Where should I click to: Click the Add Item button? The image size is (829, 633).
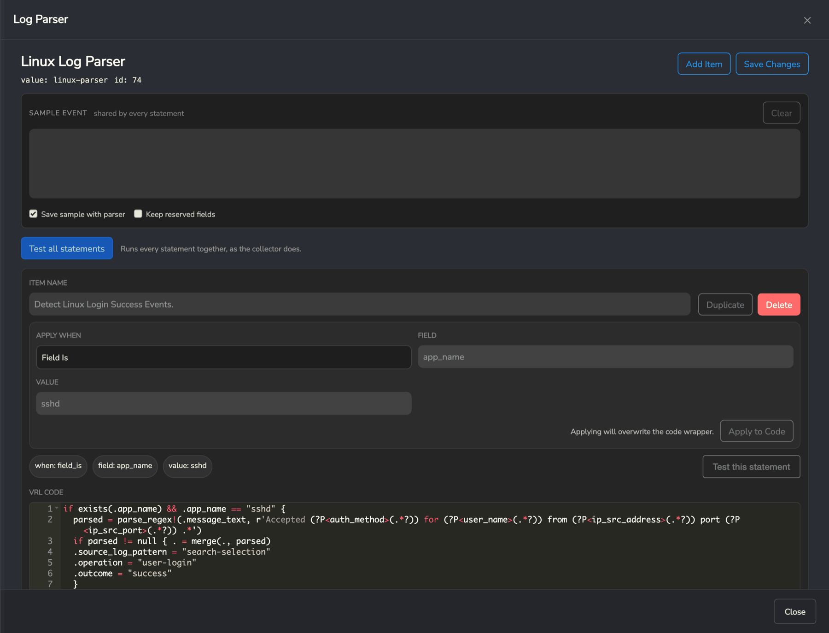pyautogui.click(x=704, y=64)
